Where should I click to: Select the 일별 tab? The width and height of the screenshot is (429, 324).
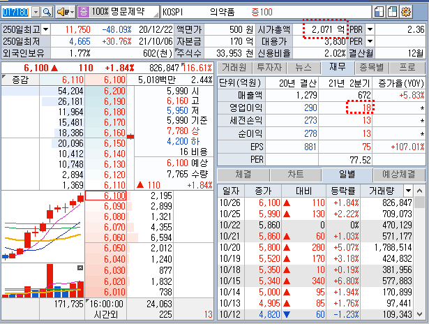click(x=347, y=174)
